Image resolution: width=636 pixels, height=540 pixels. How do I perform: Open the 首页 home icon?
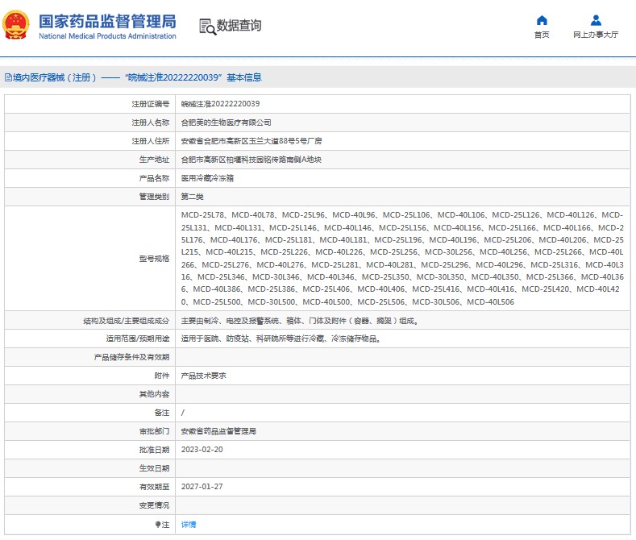point(542,20)
